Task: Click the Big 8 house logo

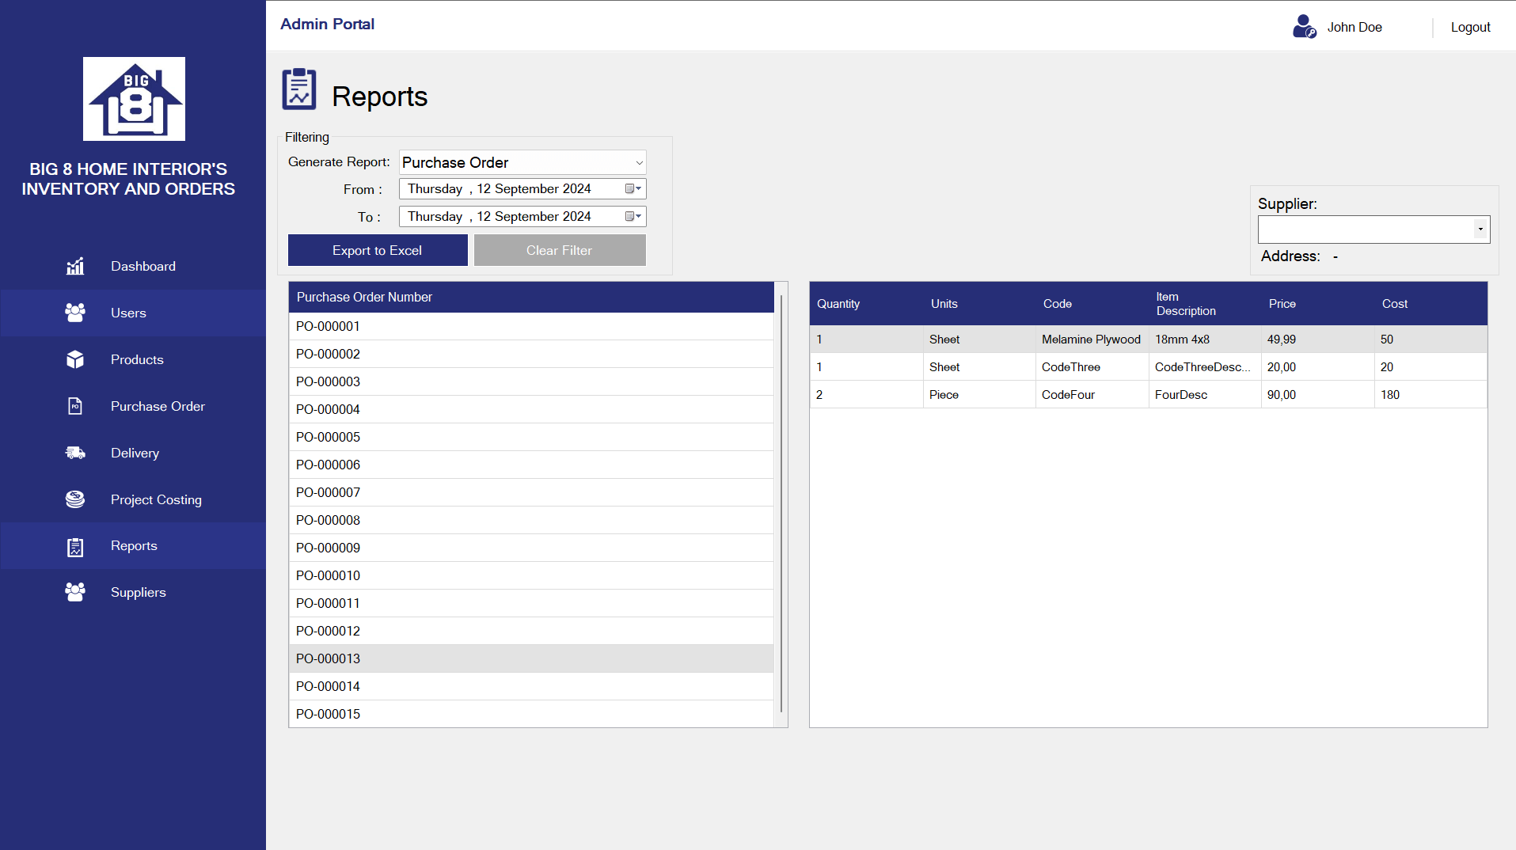Action: pyautogui.click(x=134, y=99)
